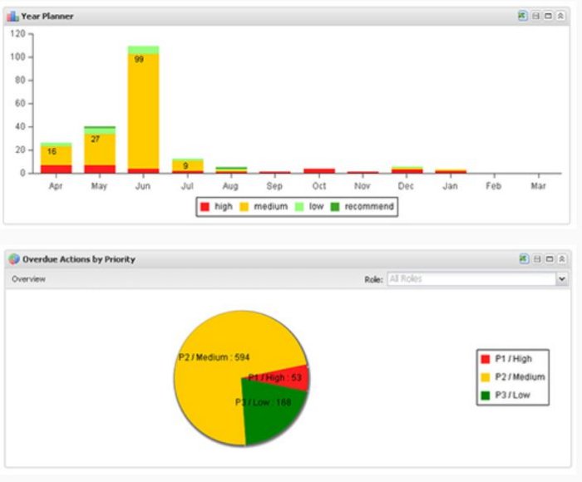
Task: Click the P1 / High red legend swatch
Action: (486, 359)
